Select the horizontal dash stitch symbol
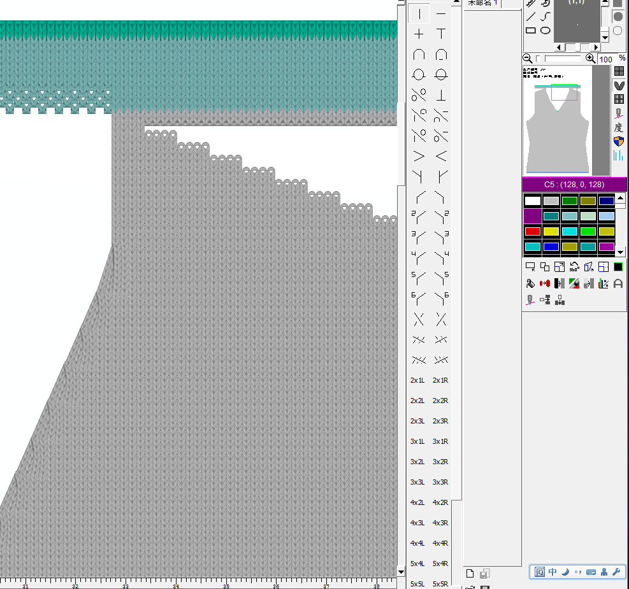 441,14
